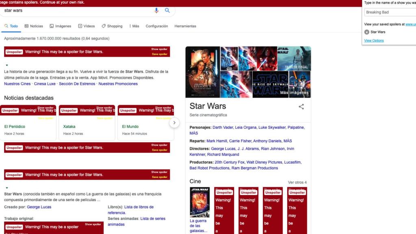Open the Richard Marquand director link
The width and height of the screenshot is (416, 234).
223,154
